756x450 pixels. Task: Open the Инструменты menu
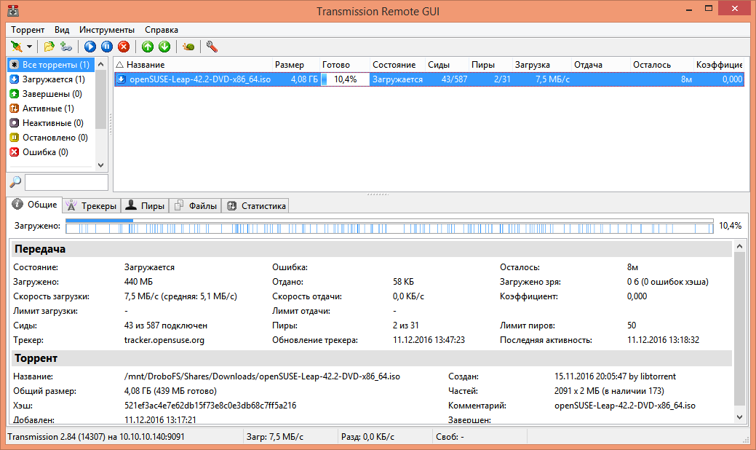tap(107, 30)
